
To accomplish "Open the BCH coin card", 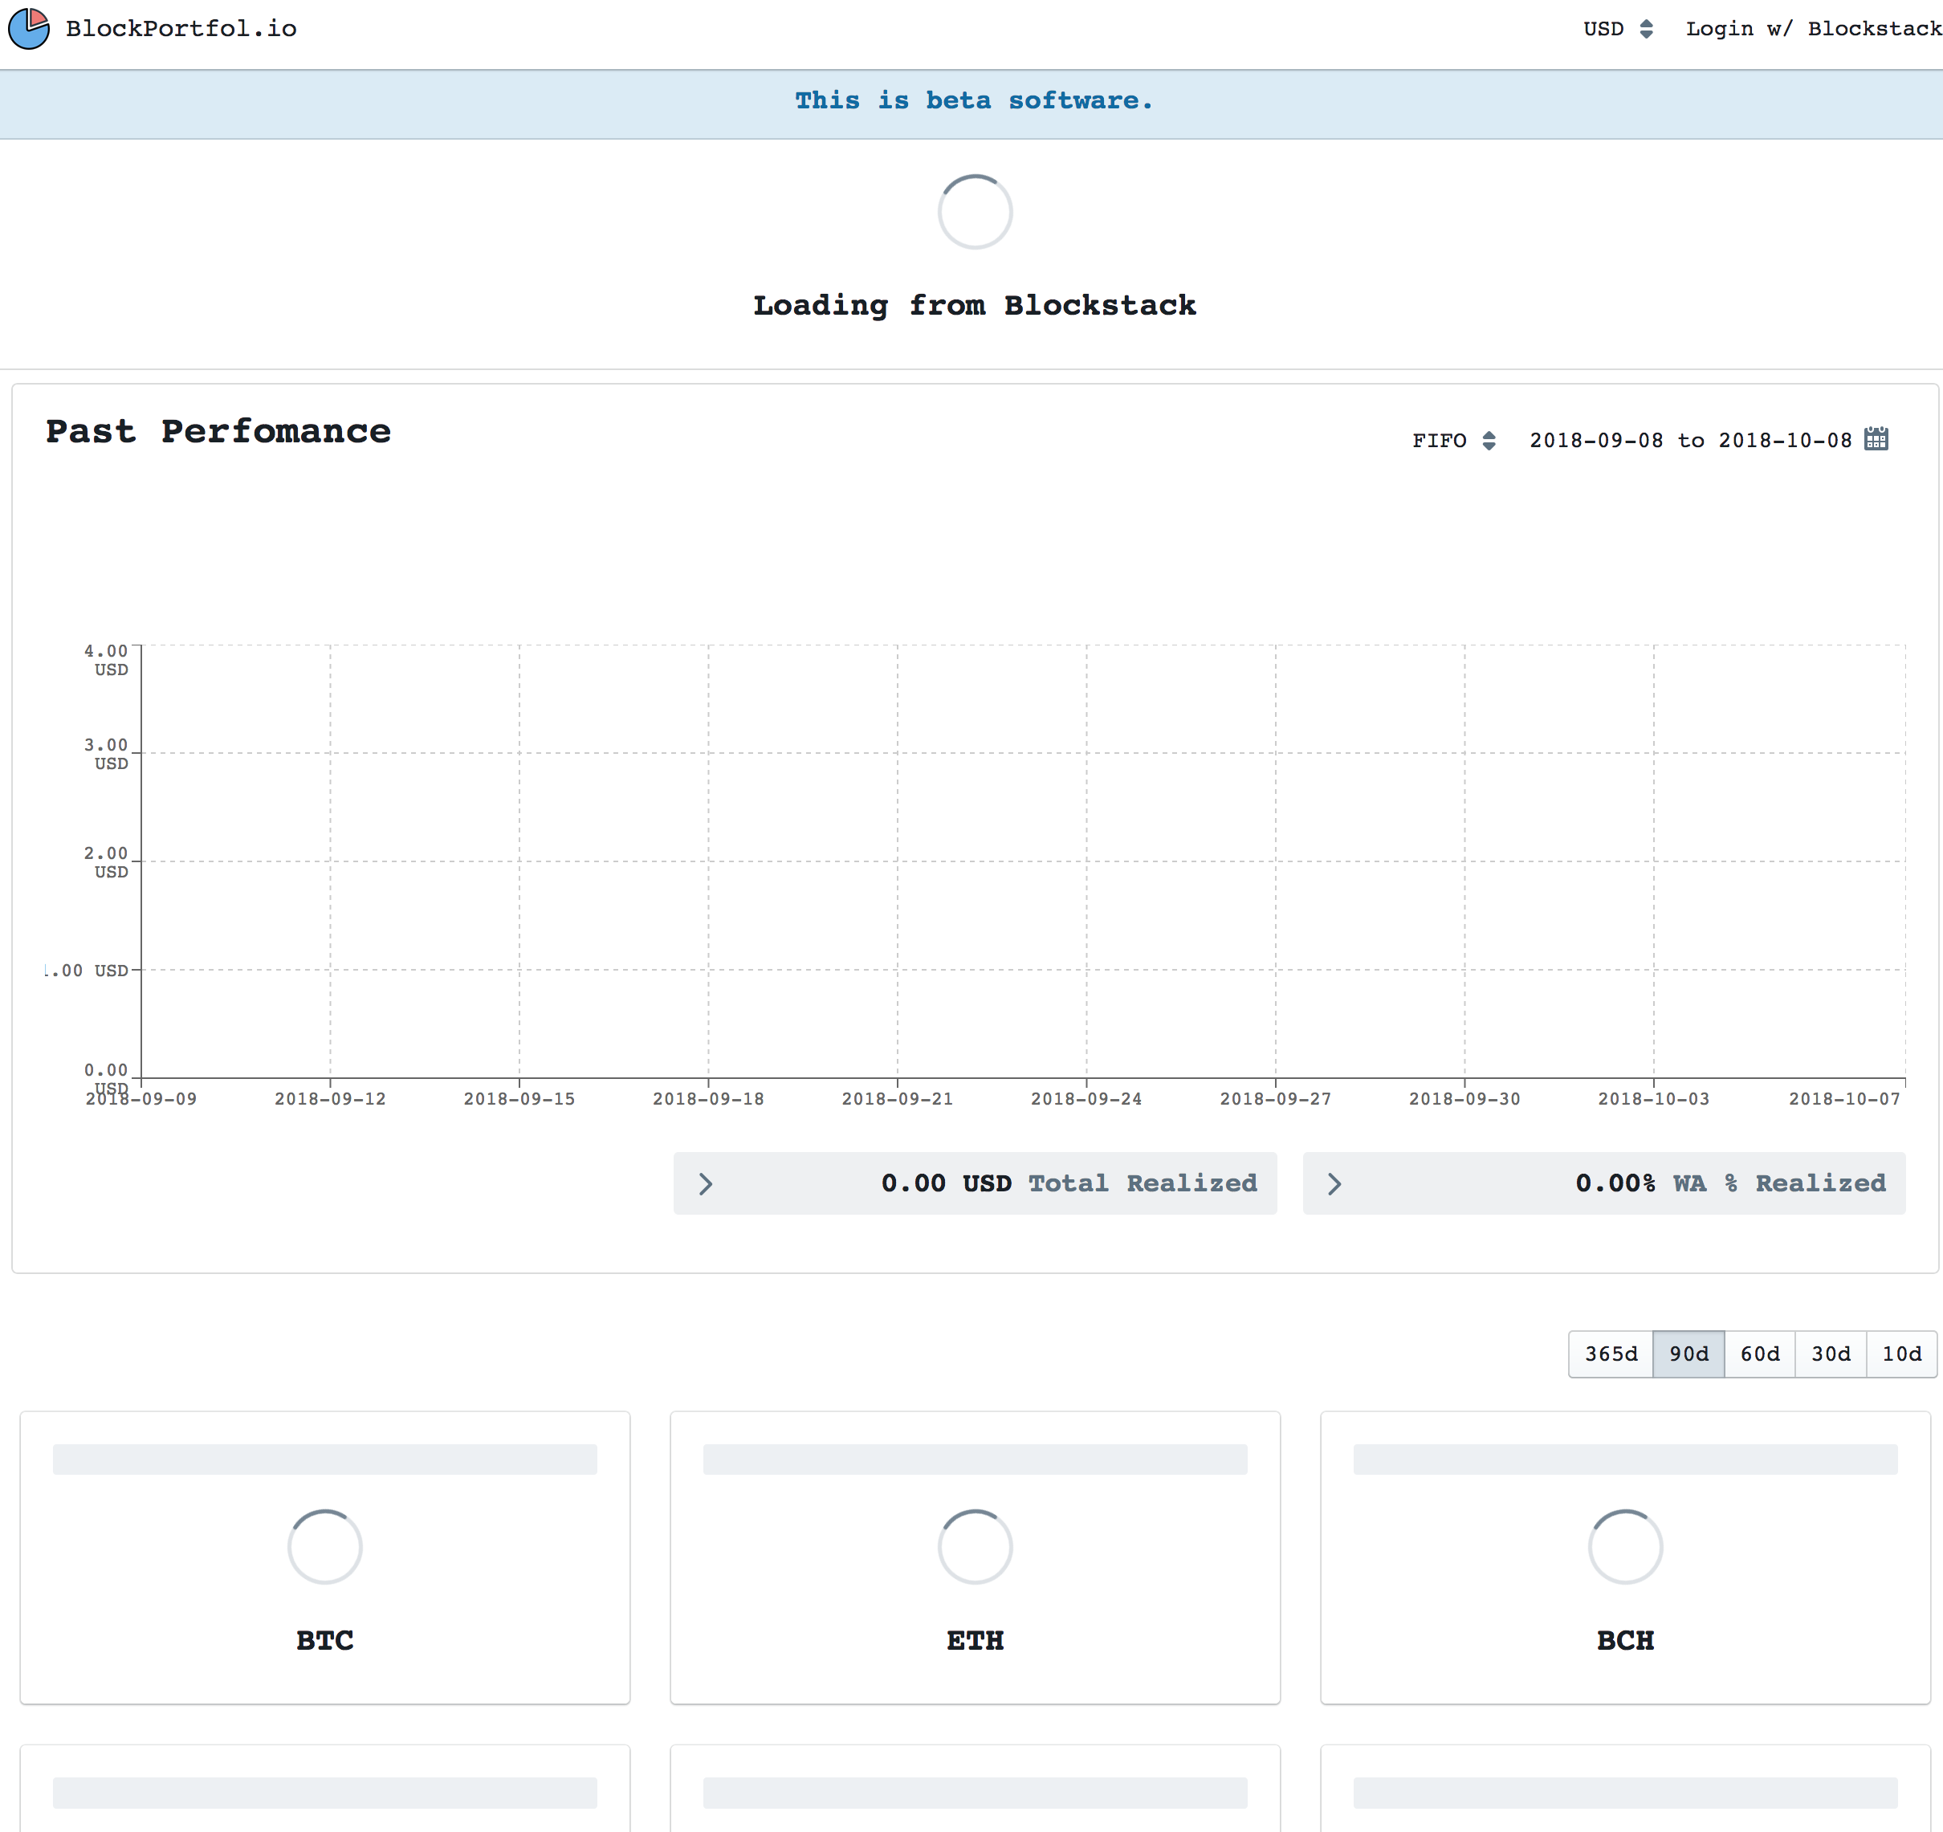I will (x=1624, y=1639).
